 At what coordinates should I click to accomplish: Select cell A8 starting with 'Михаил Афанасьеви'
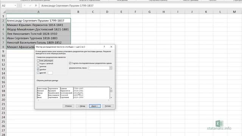[x=20, y=47]
